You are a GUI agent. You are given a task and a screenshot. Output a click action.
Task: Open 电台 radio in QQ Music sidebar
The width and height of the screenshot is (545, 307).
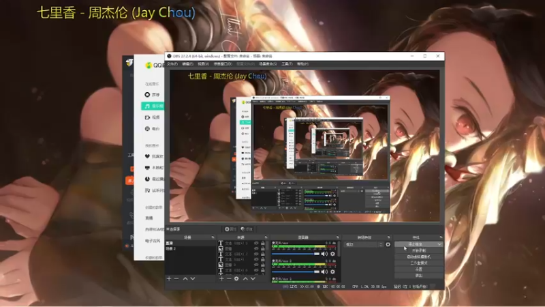[x=152, y=129]
